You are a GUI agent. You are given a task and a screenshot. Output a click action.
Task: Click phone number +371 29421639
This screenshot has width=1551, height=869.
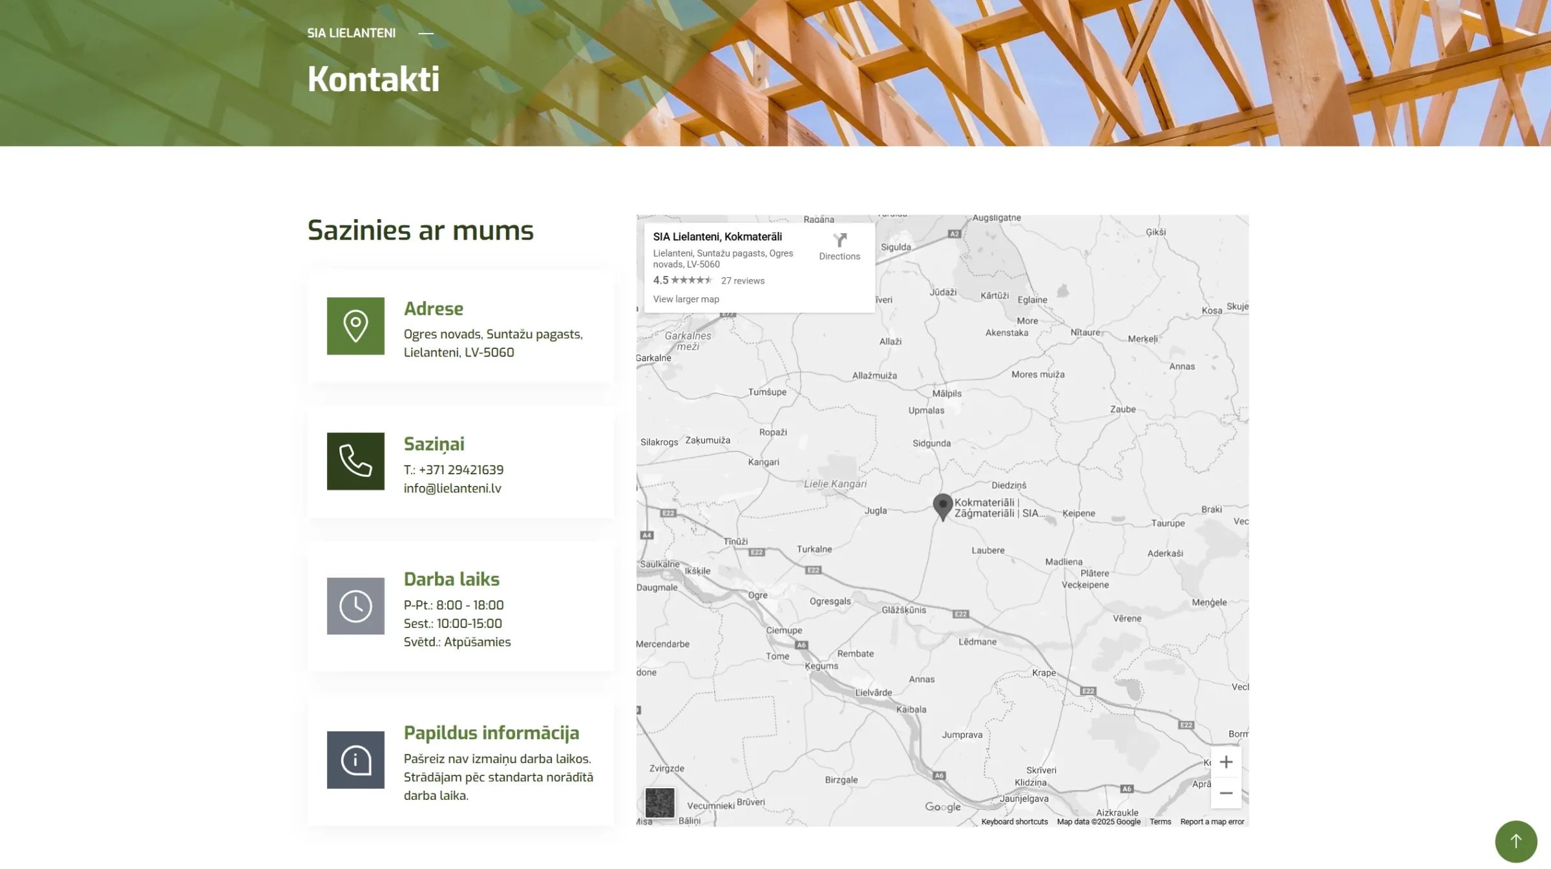[x=461, y=470]
